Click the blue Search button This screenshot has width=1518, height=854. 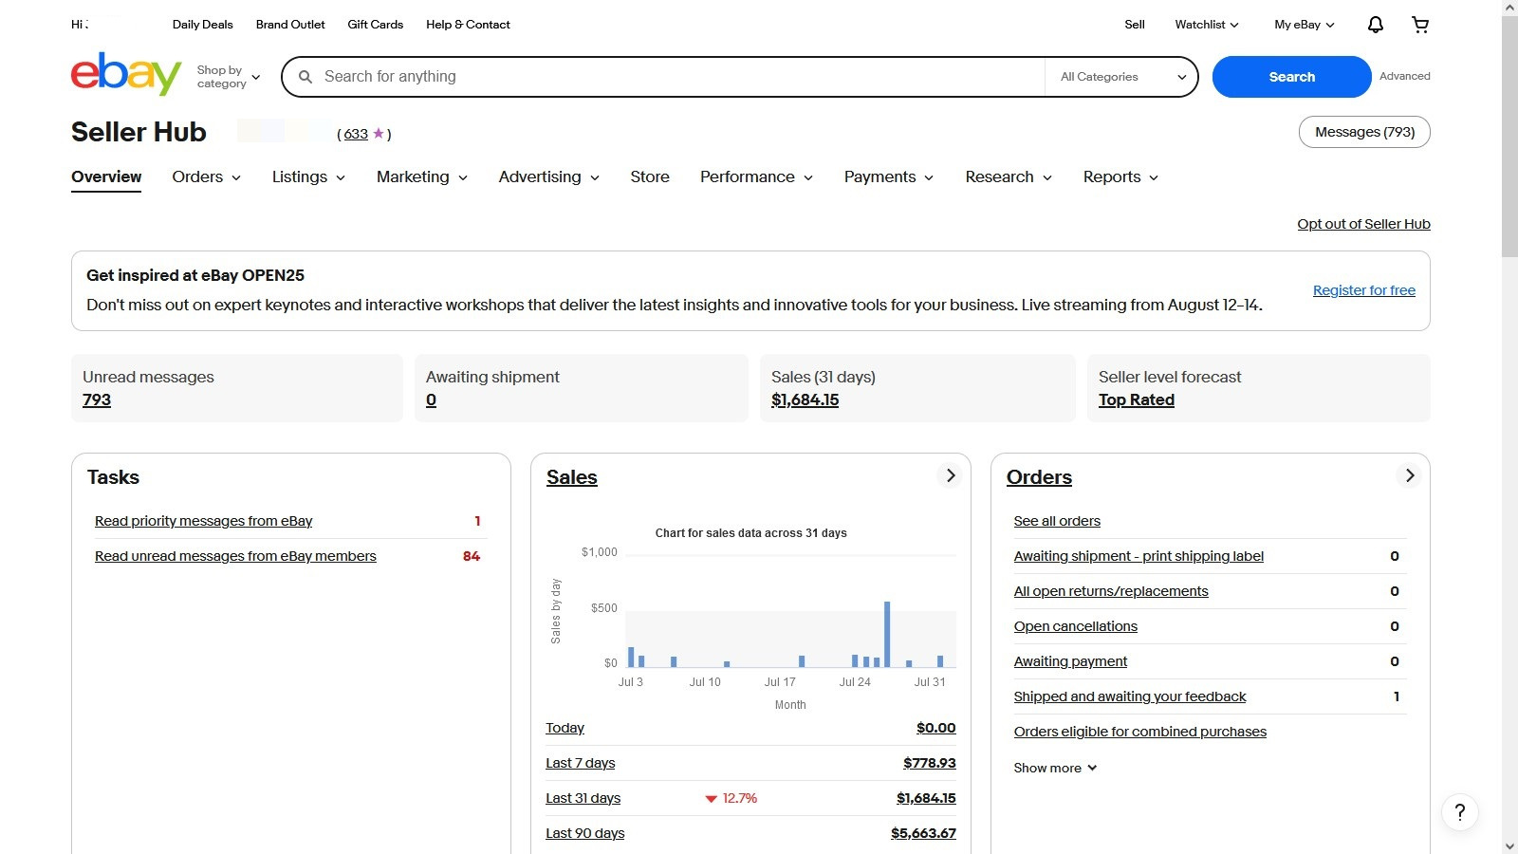coord(1291,77)
